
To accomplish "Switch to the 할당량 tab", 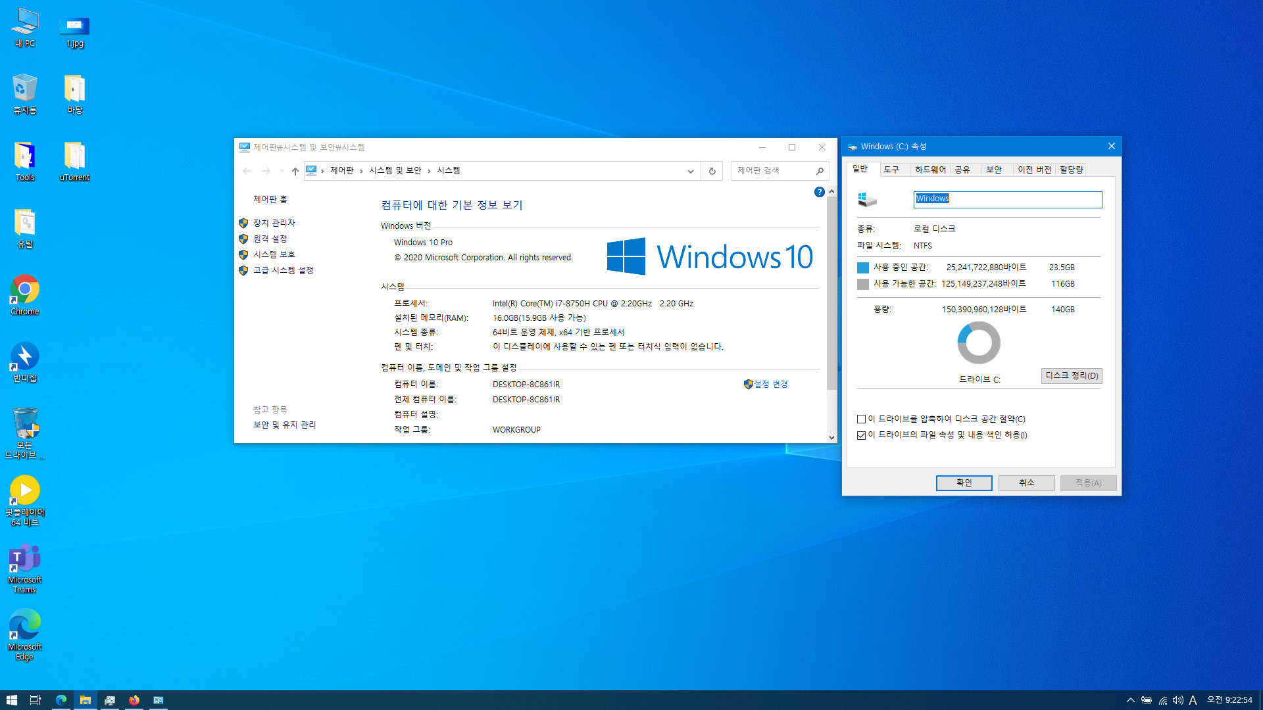I will 1071,170.
